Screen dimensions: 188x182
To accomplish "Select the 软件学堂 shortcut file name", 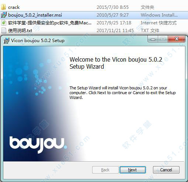I will click(50, 23).
